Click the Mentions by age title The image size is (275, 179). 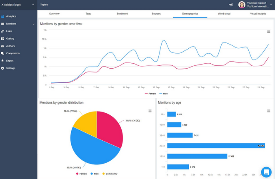(x=170, y=103)
